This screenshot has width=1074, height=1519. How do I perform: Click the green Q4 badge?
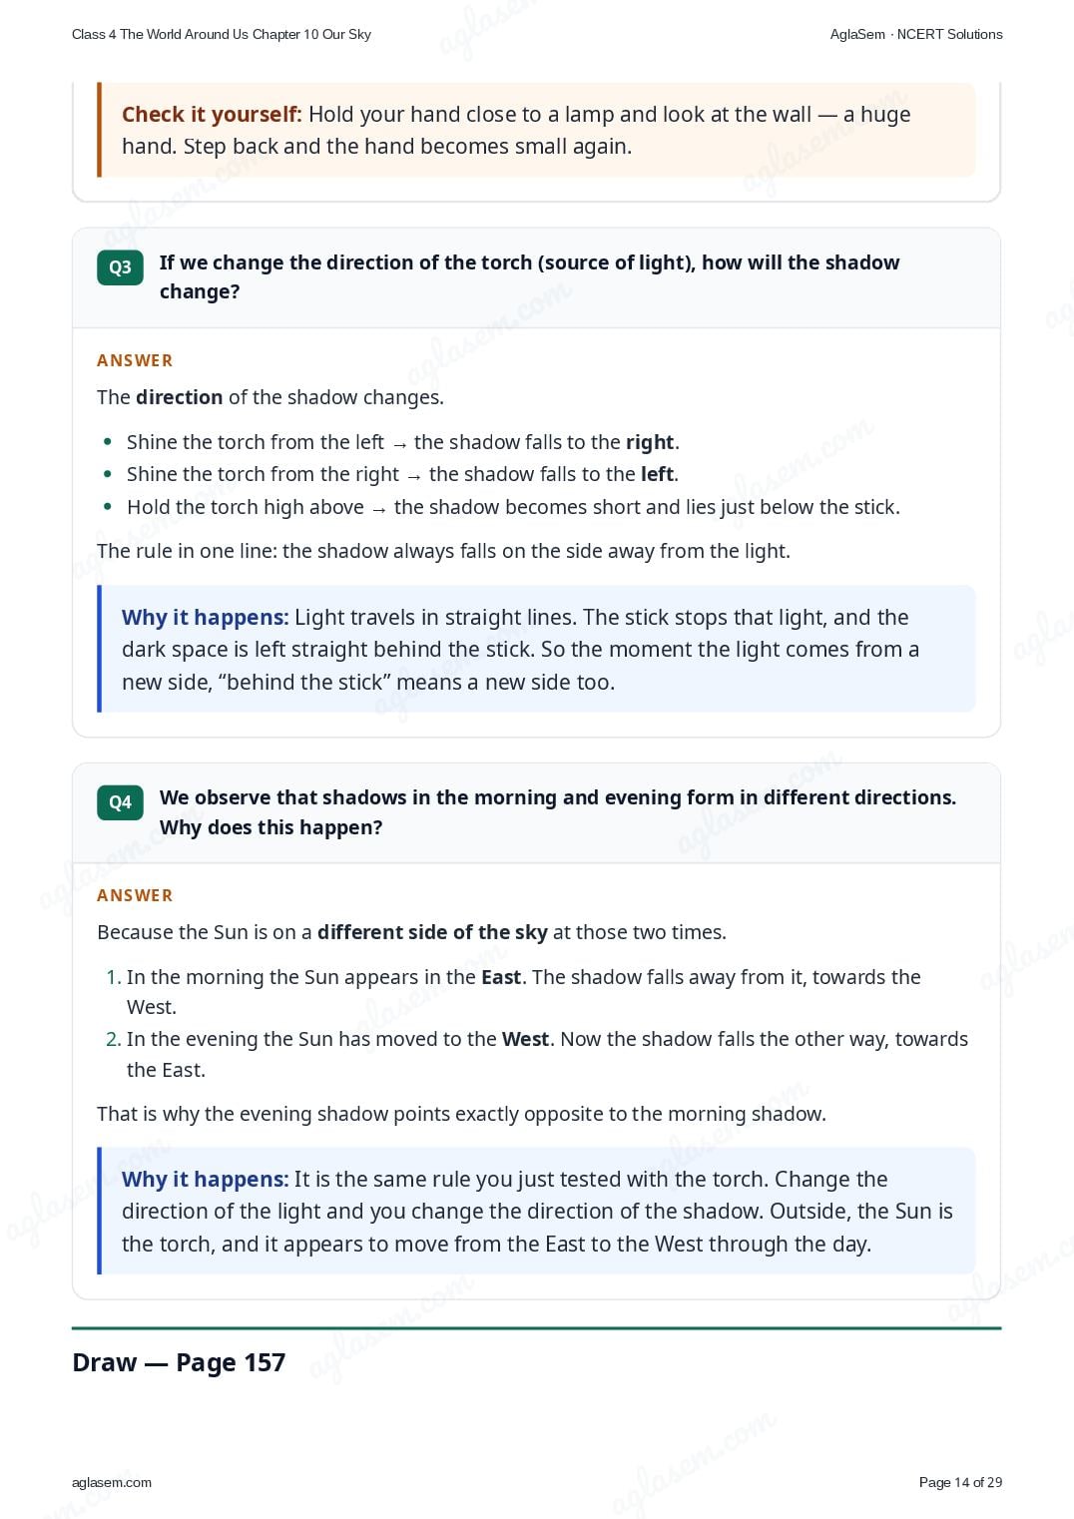[120, 802]
